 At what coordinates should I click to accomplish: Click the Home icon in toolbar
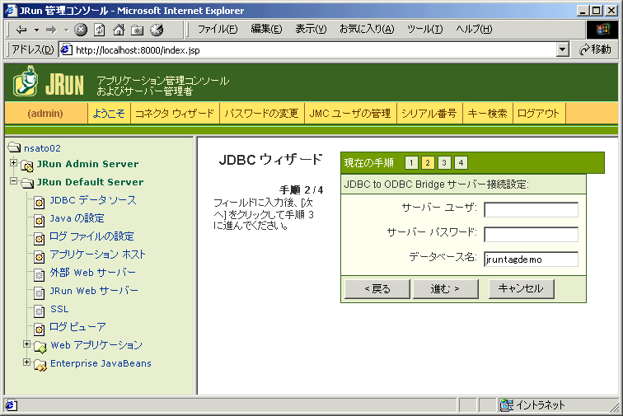click(x=119, y=30)
